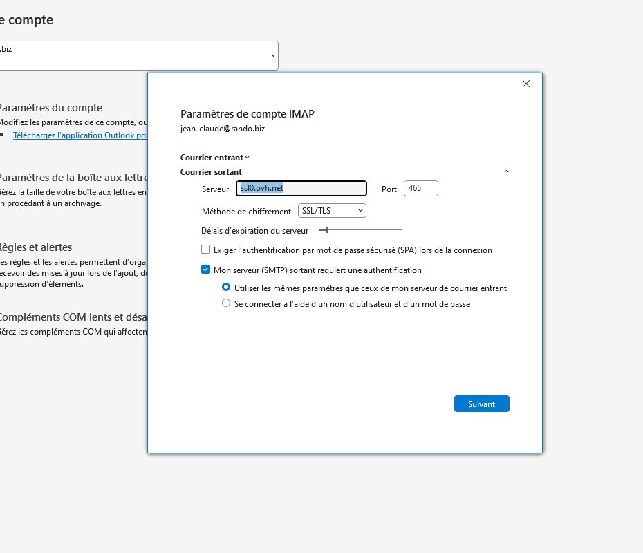Select the same settings as incoming server option
This screenshot has height=553, width=643.
[226, 288]
